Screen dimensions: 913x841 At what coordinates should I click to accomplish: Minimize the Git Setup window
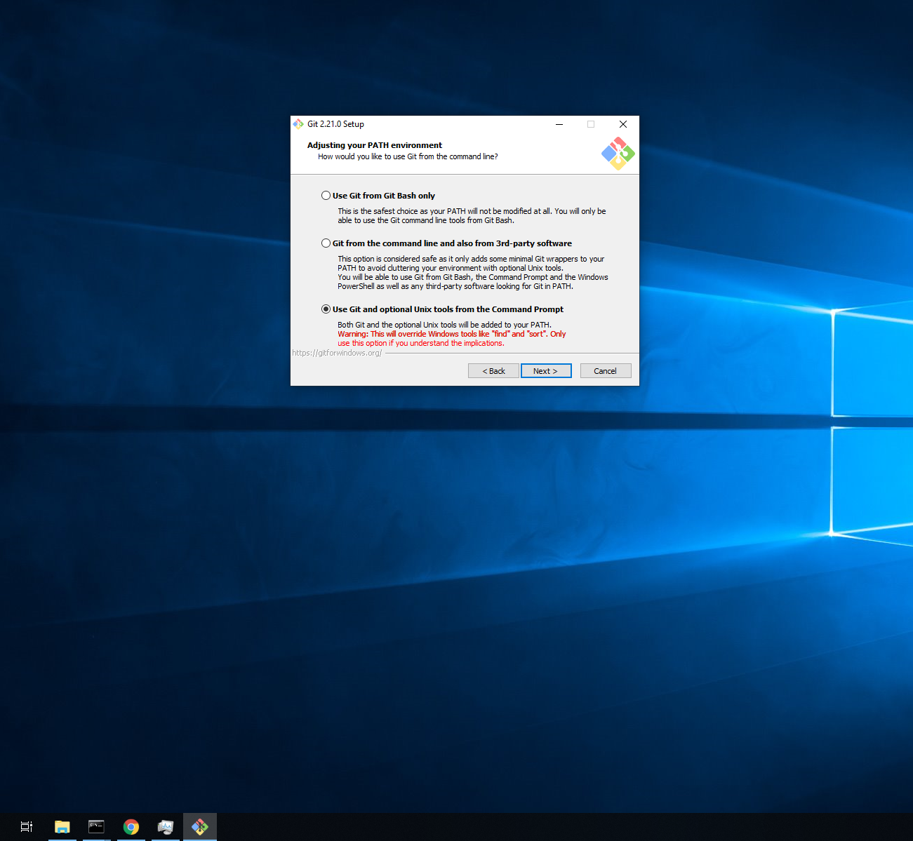pyautogui.click(x=559, y=124)
